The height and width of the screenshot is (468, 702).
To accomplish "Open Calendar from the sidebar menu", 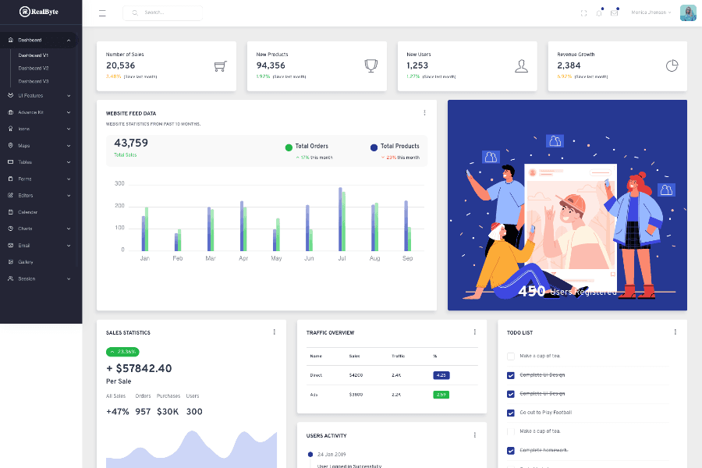I will [x=27, y=211].
